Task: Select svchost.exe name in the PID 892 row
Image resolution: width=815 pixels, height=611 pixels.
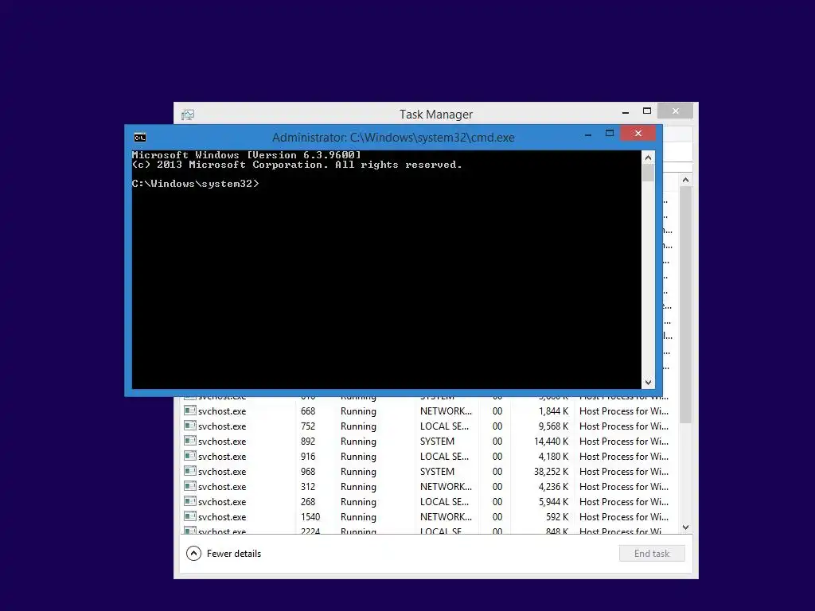Action: [x=222, y=441]
